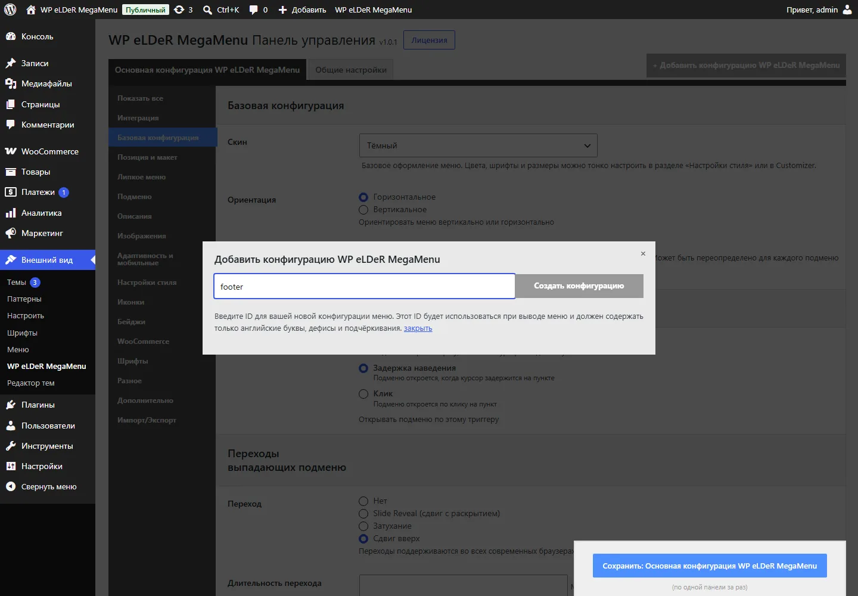This screenshot has width=858, height=596.
Task: Open the Скин dropdown showing Тёмный
Action: 478,145
